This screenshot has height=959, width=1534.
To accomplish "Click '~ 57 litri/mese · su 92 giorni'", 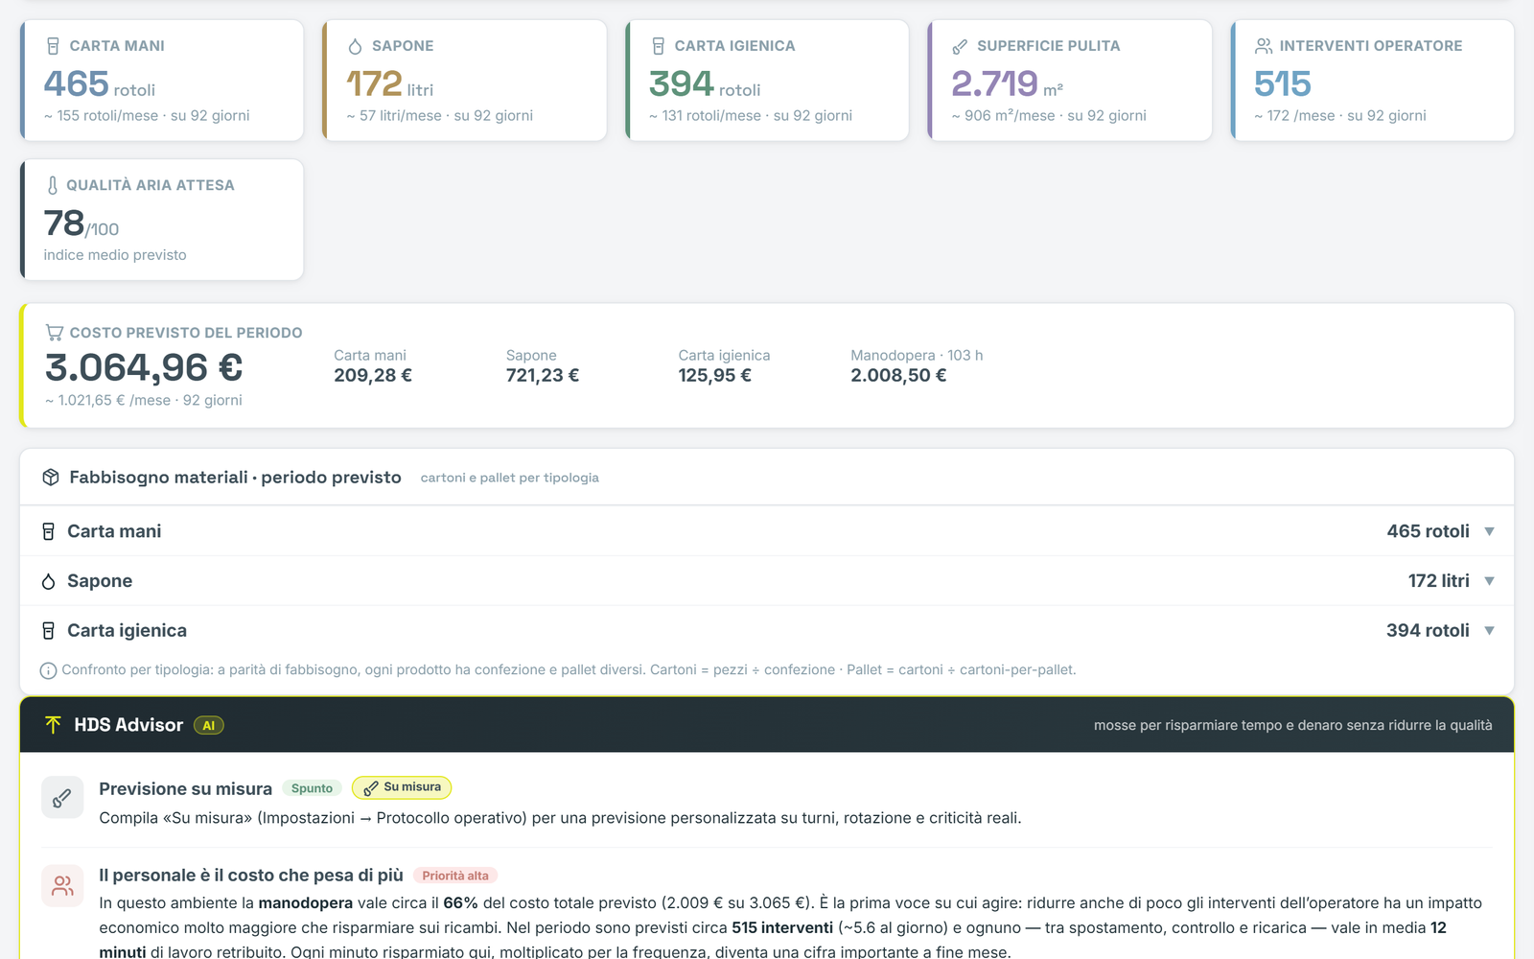I will [x=440, y=116].
